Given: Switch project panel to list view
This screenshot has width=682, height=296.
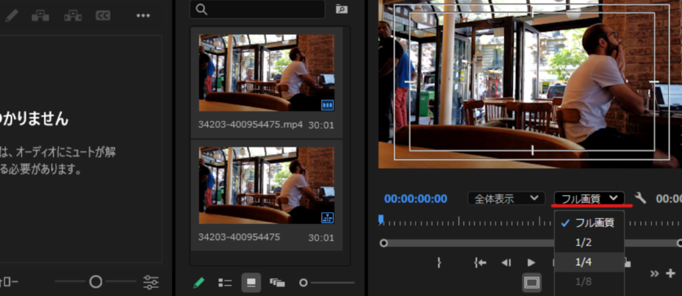Looking at the screenshot, I should click(225, 282).
